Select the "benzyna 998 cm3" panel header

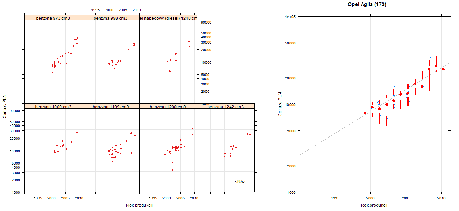111,18
